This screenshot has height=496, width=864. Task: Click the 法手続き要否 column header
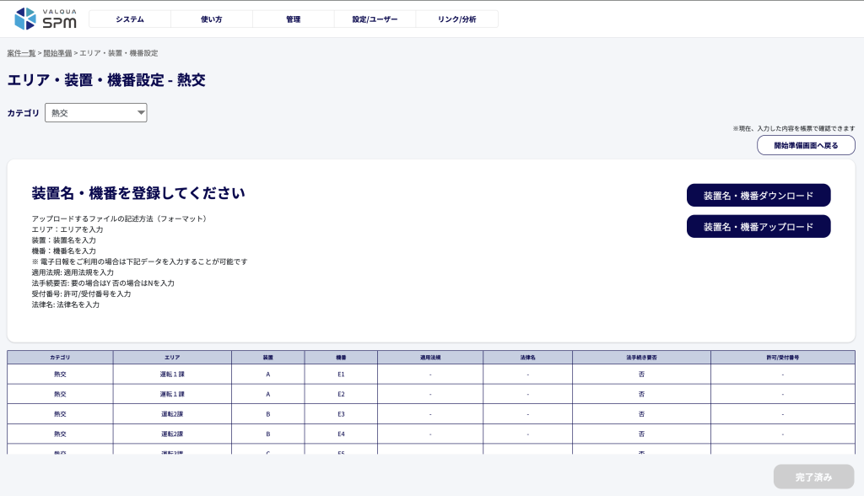coord(641,358)
